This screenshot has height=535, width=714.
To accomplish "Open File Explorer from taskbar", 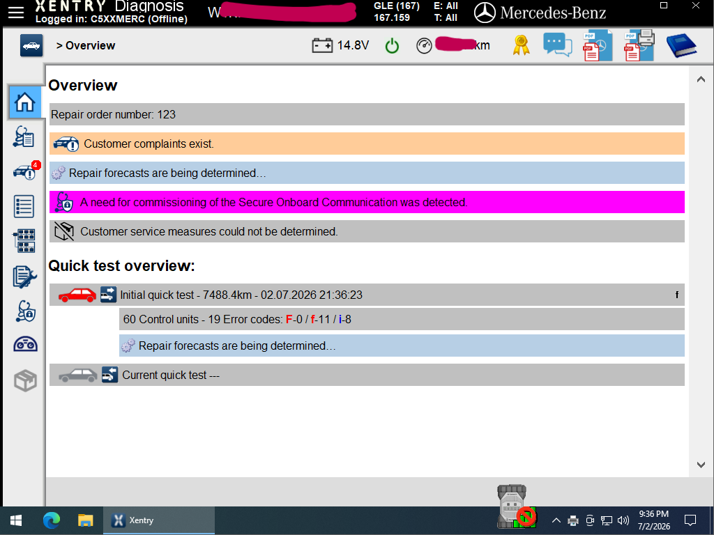I will (x=86, y=520).
